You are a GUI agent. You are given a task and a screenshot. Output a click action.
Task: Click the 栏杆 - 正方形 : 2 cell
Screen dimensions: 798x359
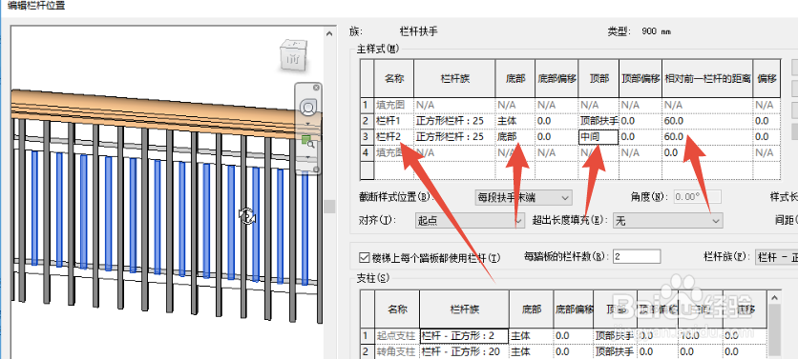click(x=464, y=335)
